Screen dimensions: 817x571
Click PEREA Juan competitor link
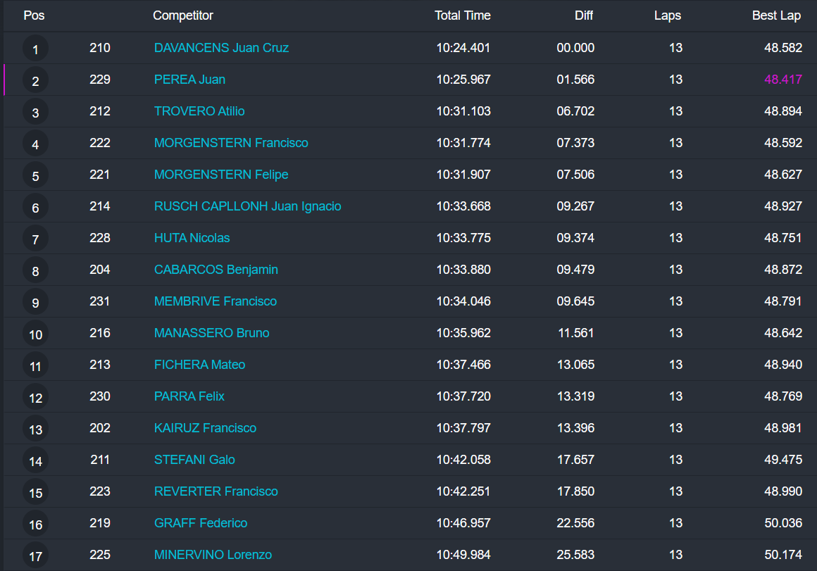coord(189,80)
